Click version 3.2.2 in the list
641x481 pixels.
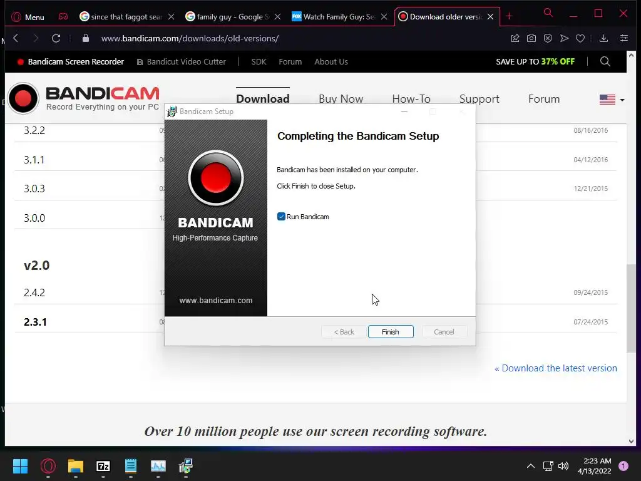(34, 130)
